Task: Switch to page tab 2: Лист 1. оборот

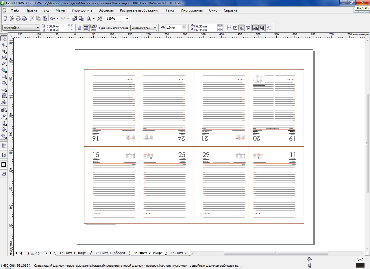Action: [x=110, y=253]
